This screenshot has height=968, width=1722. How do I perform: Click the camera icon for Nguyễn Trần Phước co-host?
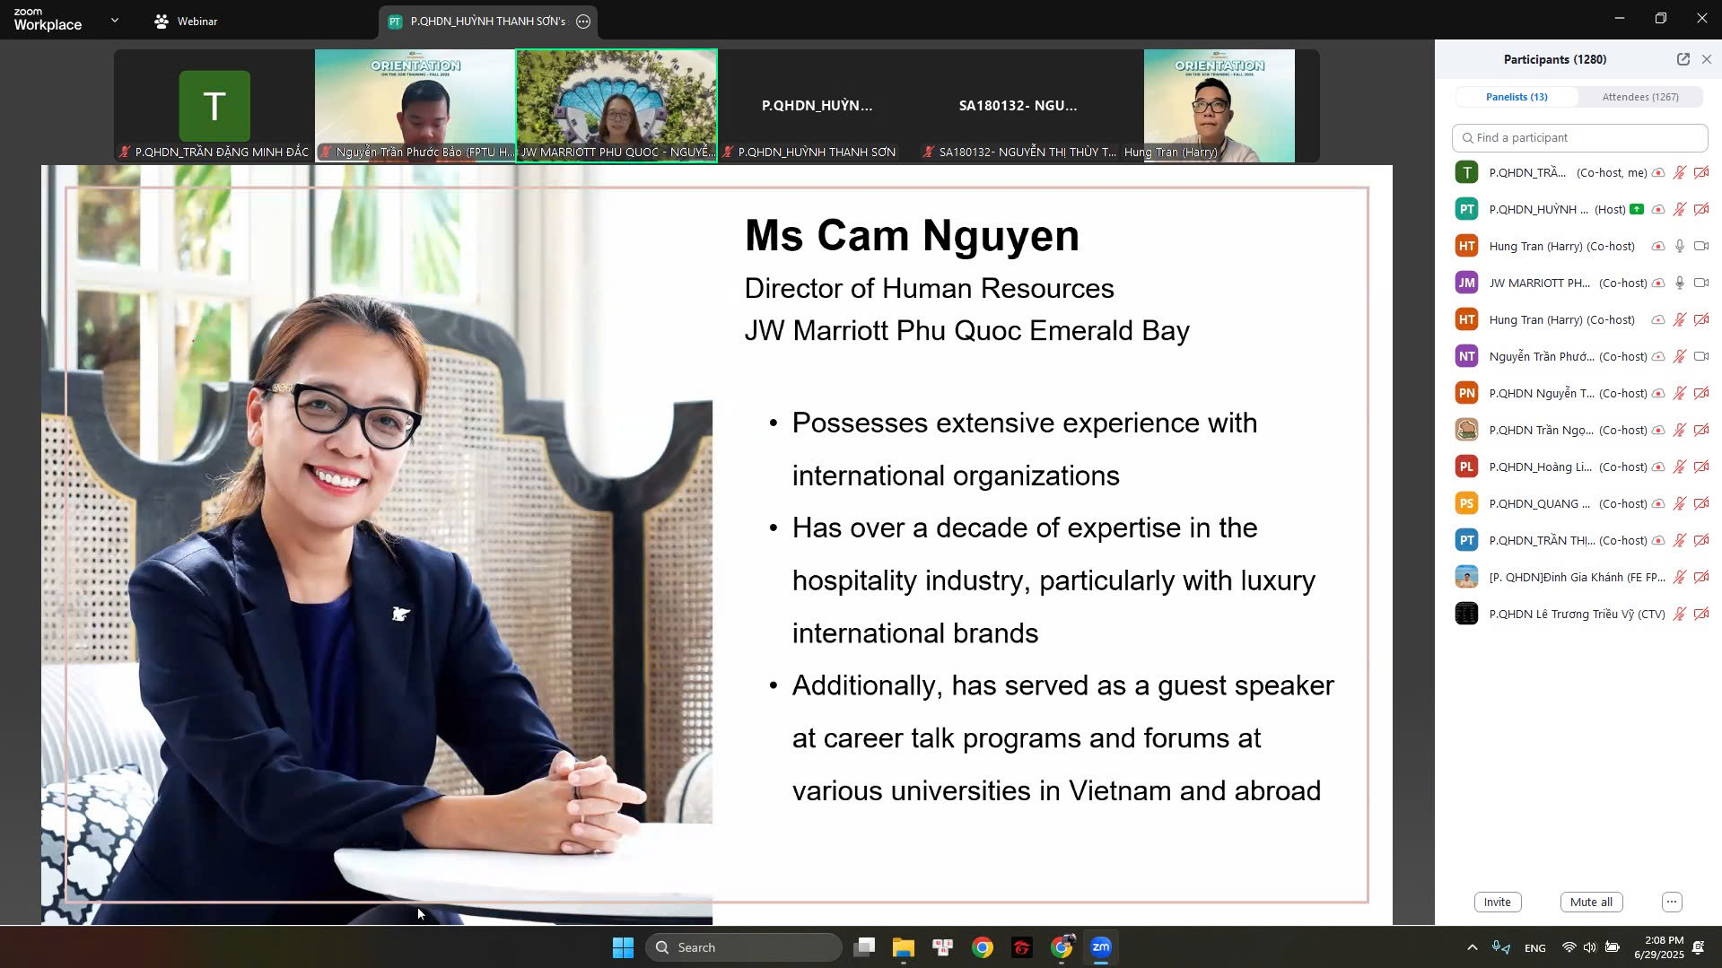pos(1700,356)
